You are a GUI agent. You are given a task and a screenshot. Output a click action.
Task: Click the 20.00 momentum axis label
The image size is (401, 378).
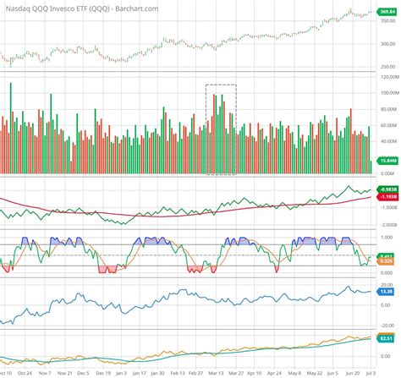click(x=387, y=285)
